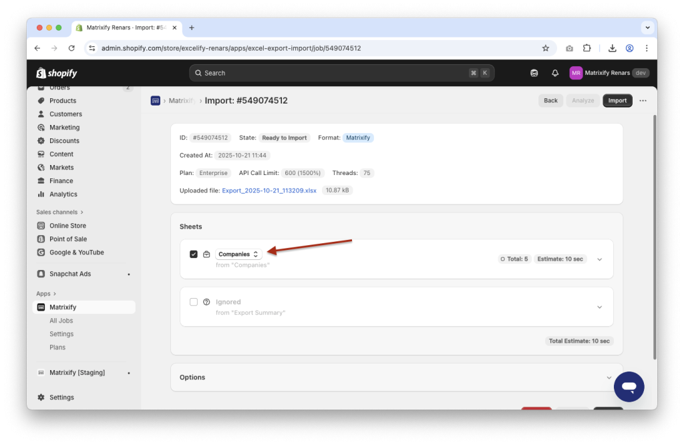The image size is (684, 445).
Task: Open the chat support bubble
Action: (629, 386)
